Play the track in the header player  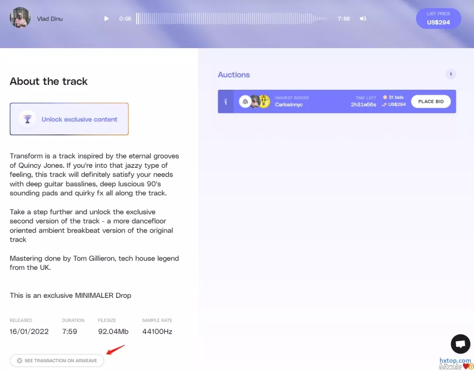[106, 18]
